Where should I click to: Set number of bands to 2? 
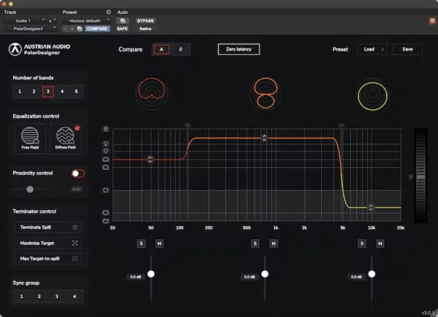[34, 91]
